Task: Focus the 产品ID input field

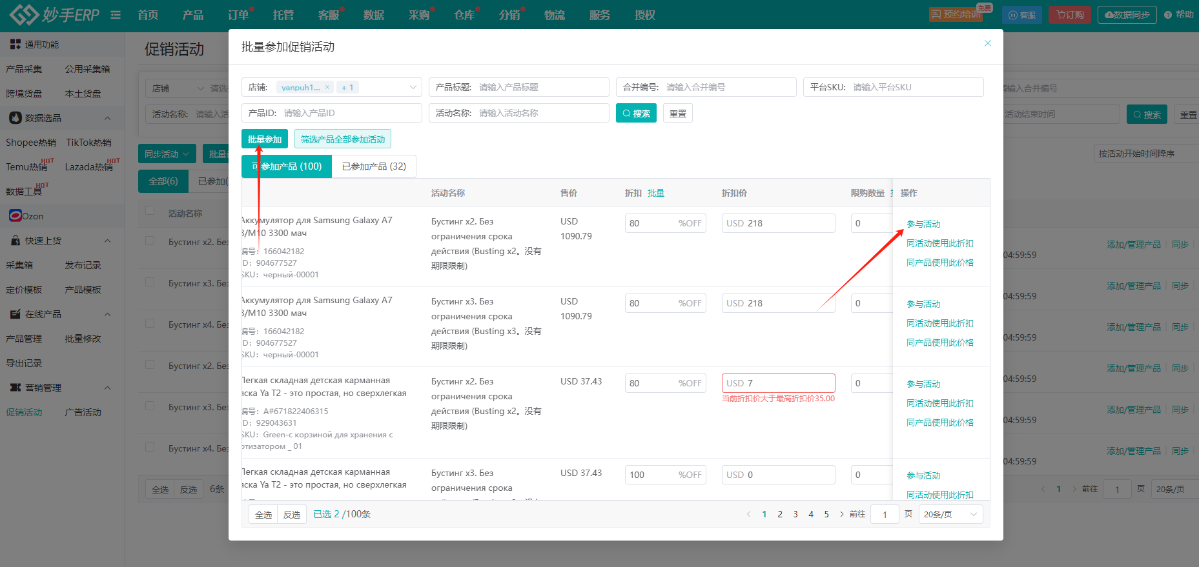Action: [332, 113]
